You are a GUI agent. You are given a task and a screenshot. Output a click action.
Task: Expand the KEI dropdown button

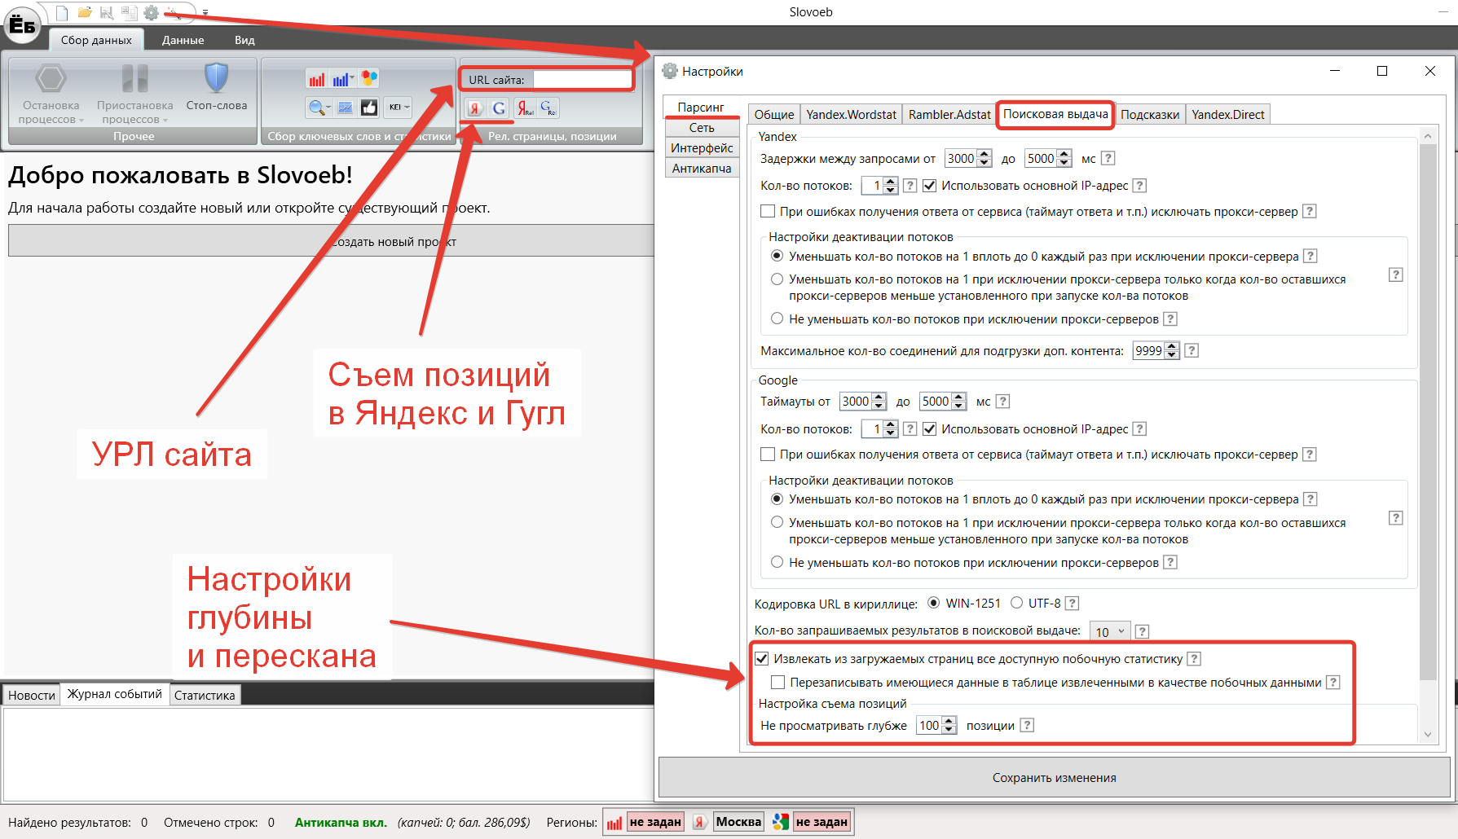[x=398, y=108]
